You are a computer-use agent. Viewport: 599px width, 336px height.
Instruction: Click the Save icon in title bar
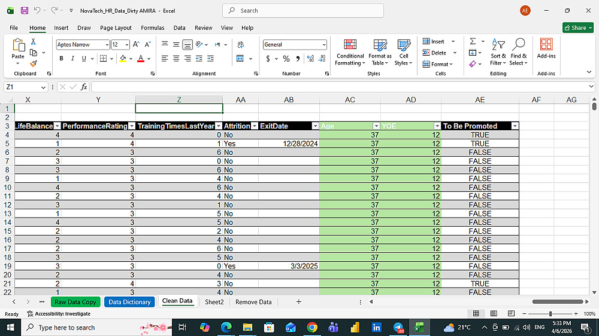pyautogui.click(x=25, y=11)
